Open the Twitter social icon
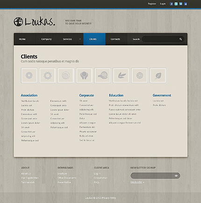Screen dimensions: 201x203 pyautogui.click(x=176, y=4)
